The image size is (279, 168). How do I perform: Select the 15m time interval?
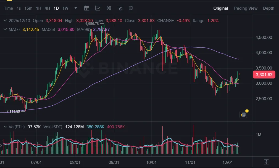tap(28, 8)
